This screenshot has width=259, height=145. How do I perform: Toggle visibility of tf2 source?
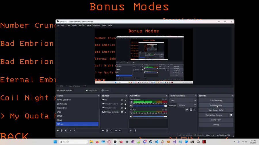coord(122,100)
